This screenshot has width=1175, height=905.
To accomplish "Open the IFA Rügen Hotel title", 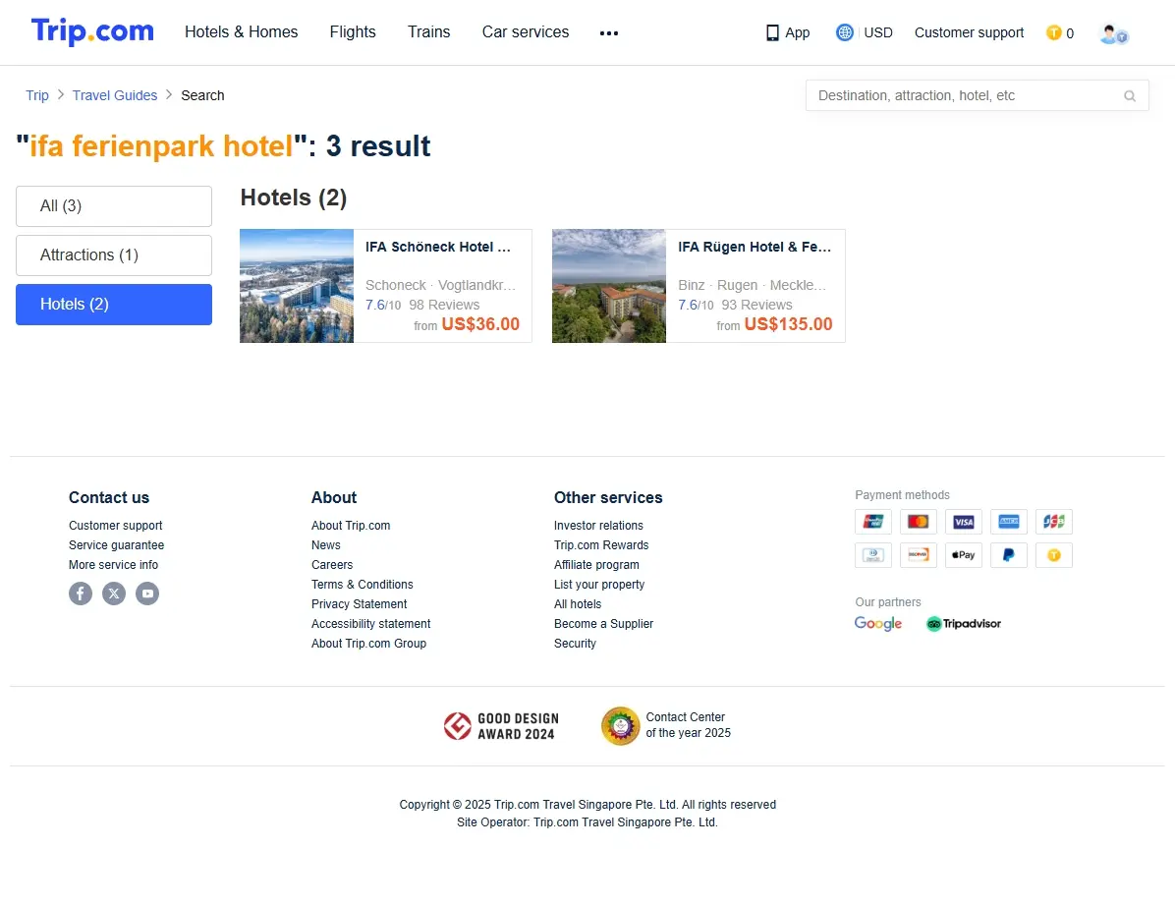I will (x=755, y=248).
